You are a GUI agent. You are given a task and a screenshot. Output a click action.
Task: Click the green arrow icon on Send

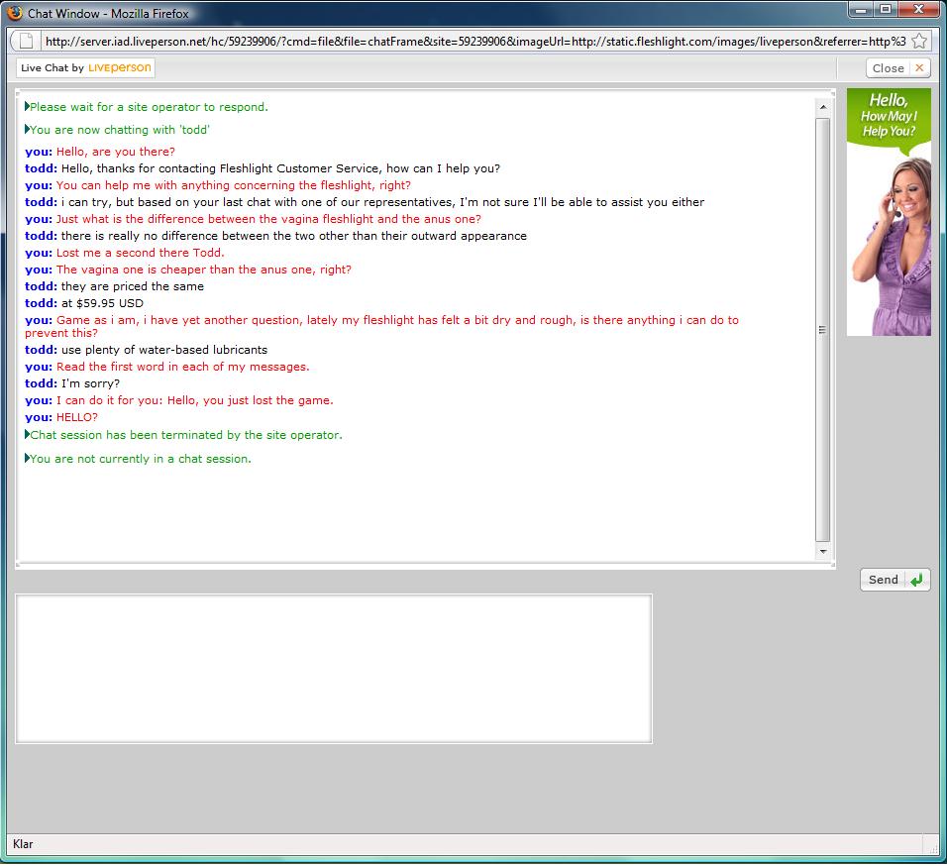point(916,581)
